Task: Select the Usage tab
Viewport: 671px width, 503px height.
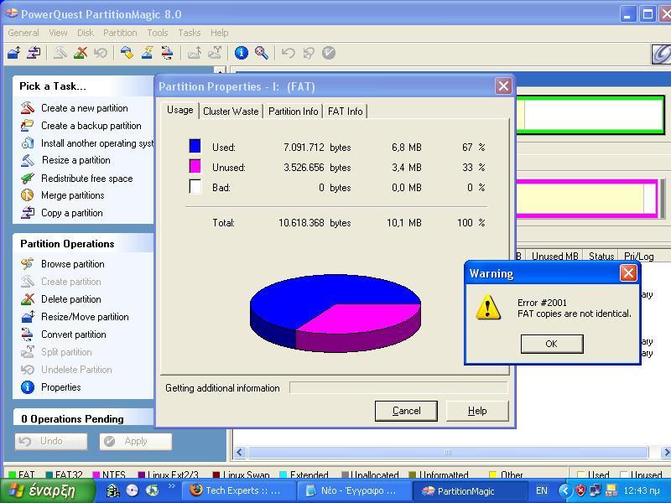Action: [x=179, y=110]
